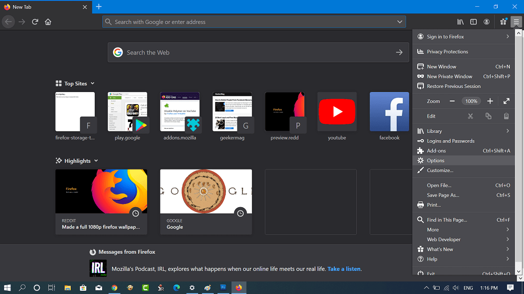Open the Action Center notification icon
This screenshot has width=524, height=294.
(x=510, y=288)
